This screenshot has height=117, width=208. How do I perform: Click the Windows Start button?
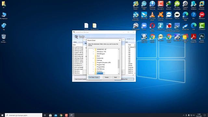tap(2, 115)
